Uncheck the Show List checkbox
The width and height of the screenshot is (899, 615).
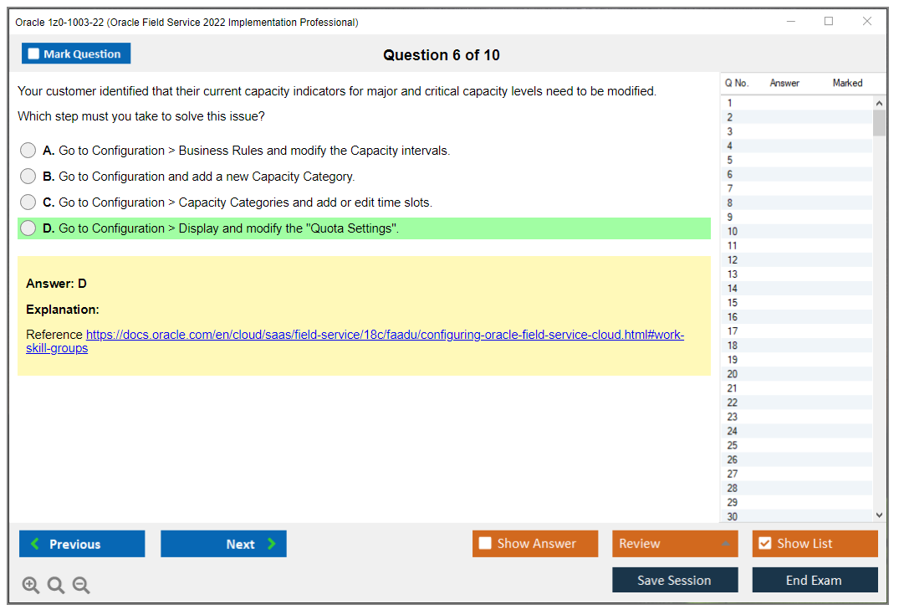[764, 544]
